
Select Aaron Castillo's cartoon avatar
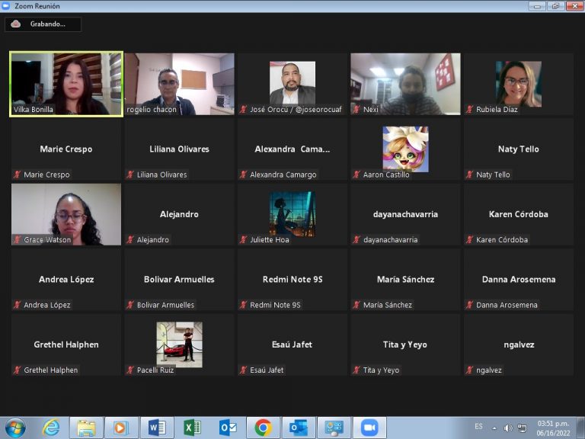405,149
